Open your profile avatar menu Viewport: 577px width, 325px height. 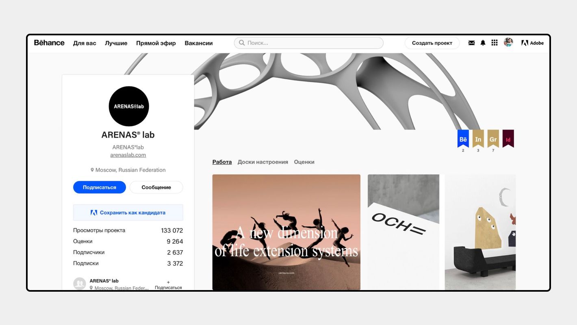[x=508, y=43]
